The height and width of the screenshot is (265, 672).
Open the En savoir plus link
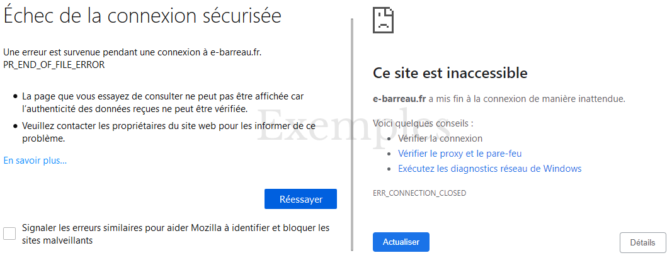[x=35, y=161]
